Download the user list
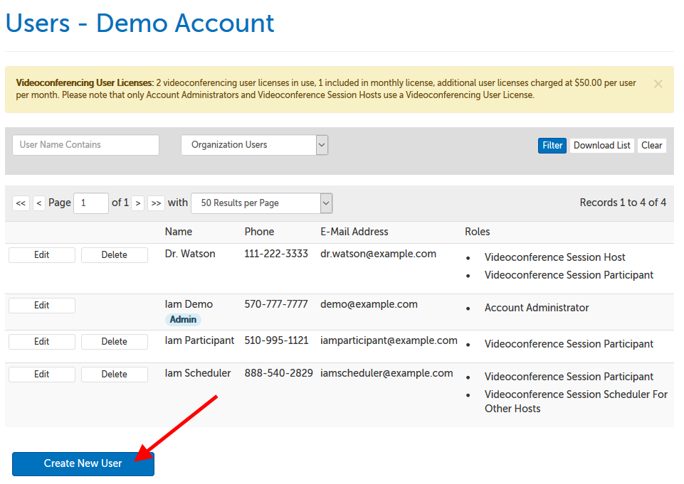Image resolution: width=684 pixels, height=484 pixels. (601, 146)
